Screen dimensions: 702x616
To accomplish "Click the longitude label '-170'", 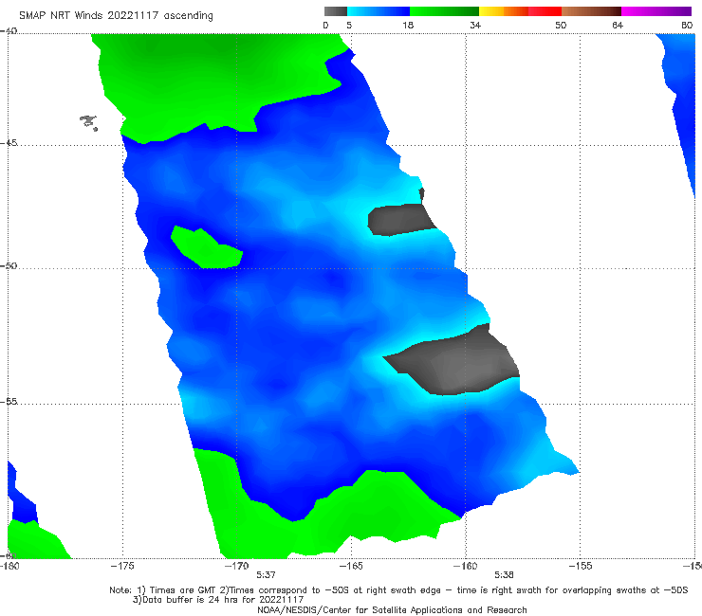I will click(236, 566).
